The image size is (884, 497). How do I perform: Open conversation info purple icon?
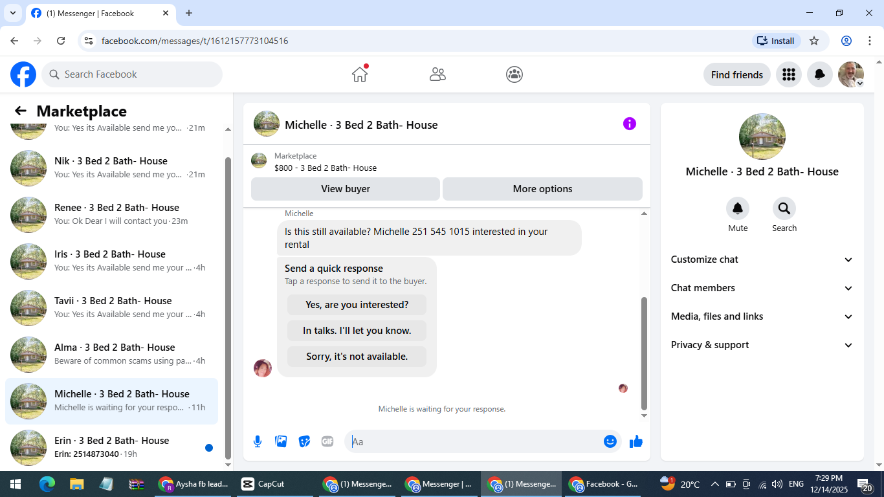tap(629, 124)
